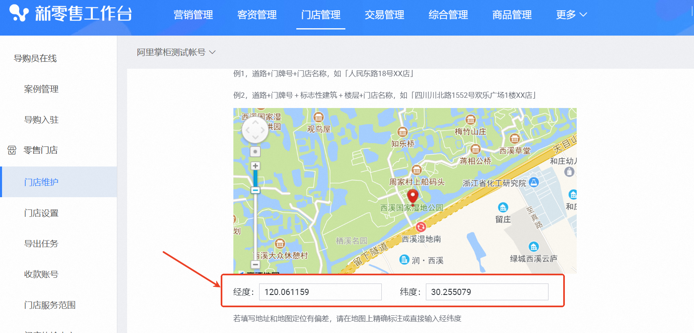The image size is (694, 333).
Task: Click the 零售门店 store icon in sidebar
Action: (12, 150)
